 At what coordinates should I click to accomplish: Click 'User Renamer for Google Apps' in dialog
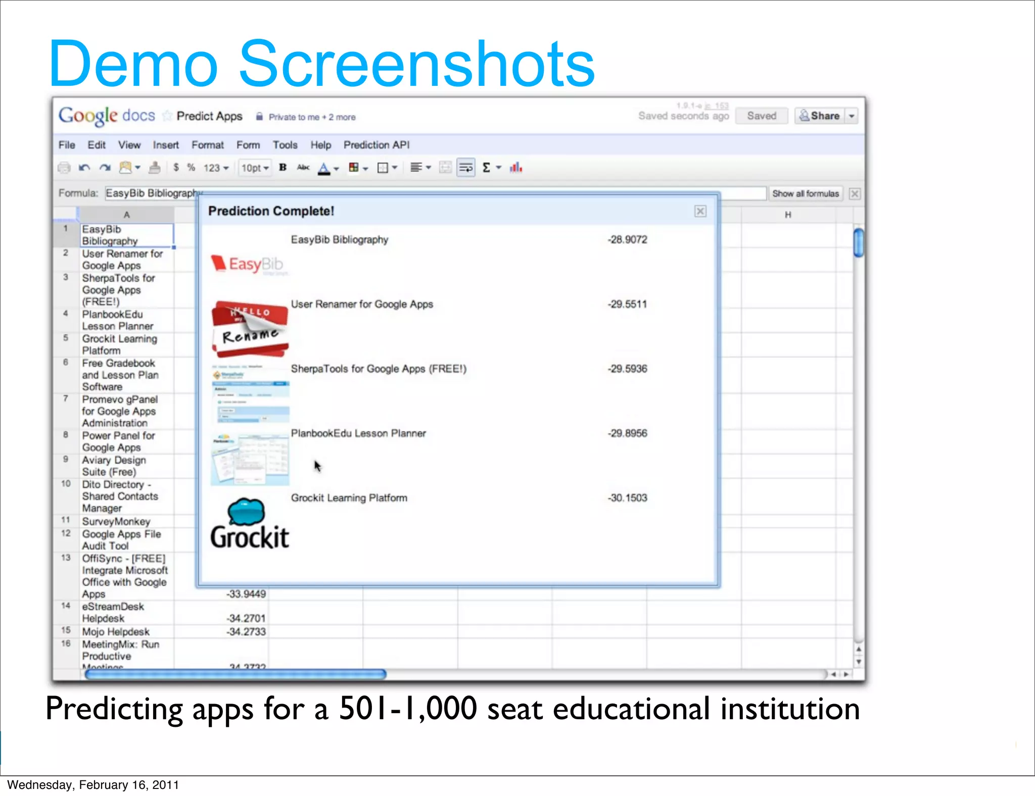coord(362,304)
